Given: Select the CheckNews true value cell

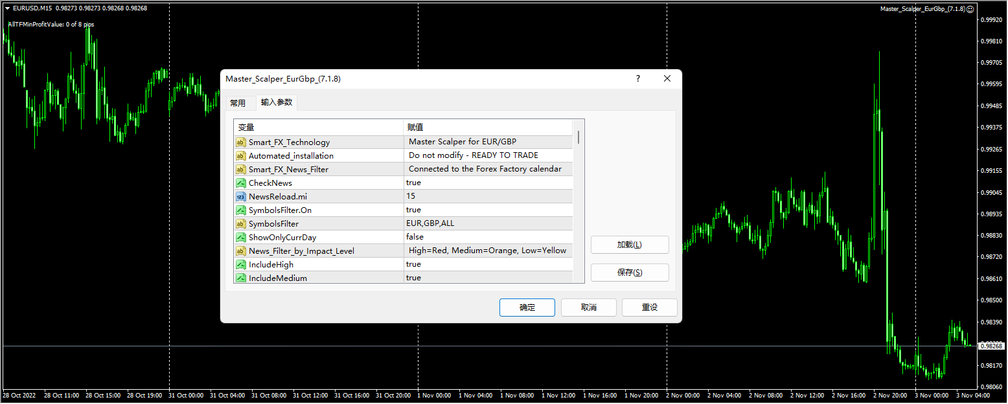Looking at the screenshot, I should click(x=487, y=183).
